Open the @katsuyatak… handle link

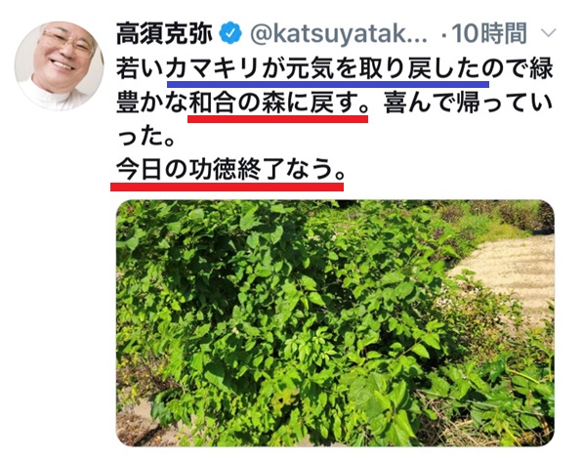[x=339, y=34]
